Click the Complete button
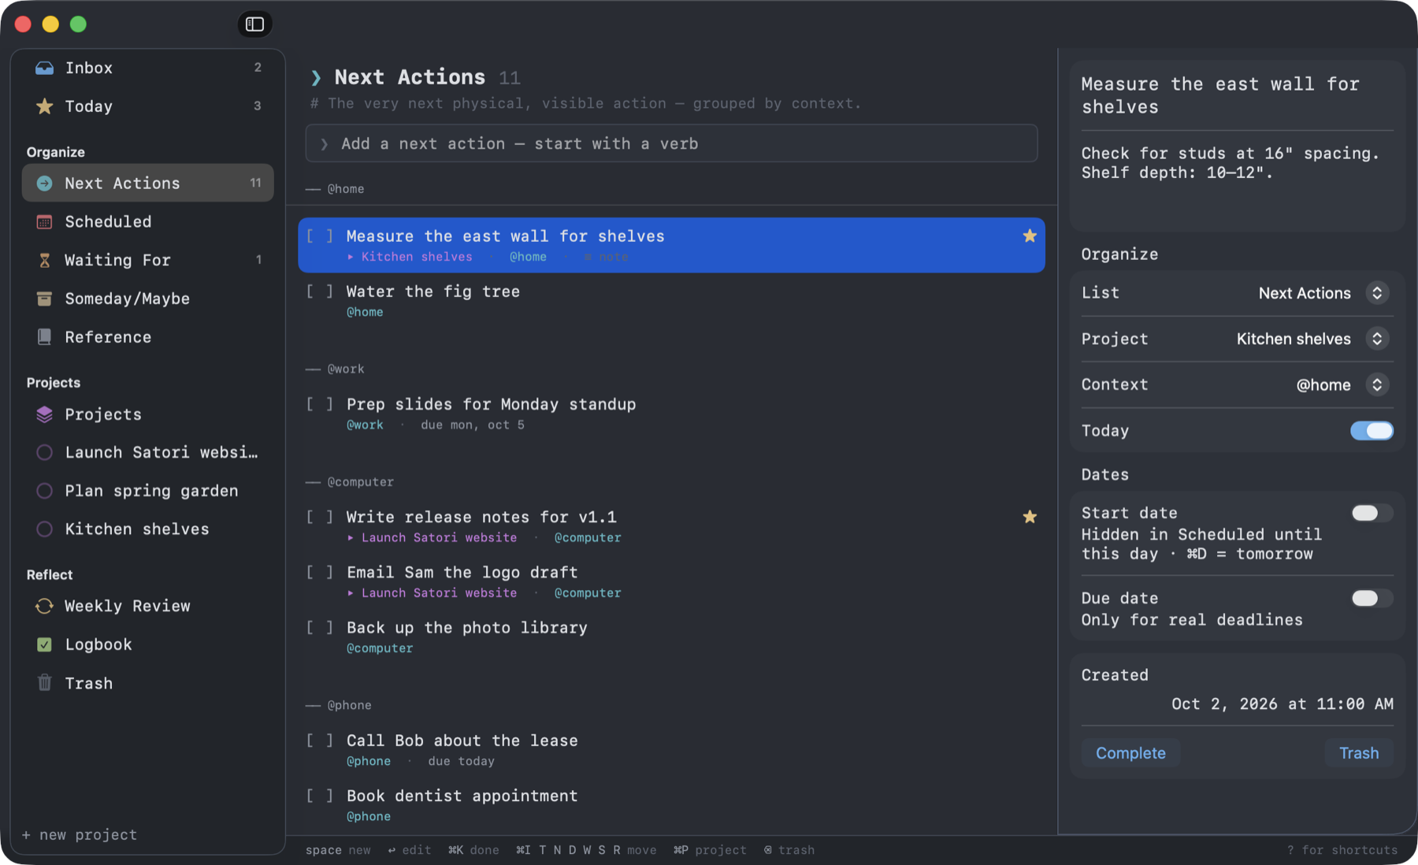Image resolution: width=1418 pixels, height=865 pixels. tap(1130, 753)
